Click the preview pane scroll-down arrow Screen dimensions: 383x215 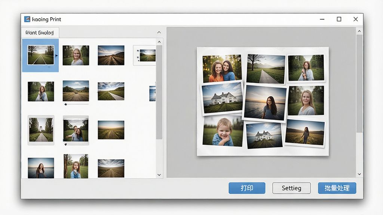(359, 174)
